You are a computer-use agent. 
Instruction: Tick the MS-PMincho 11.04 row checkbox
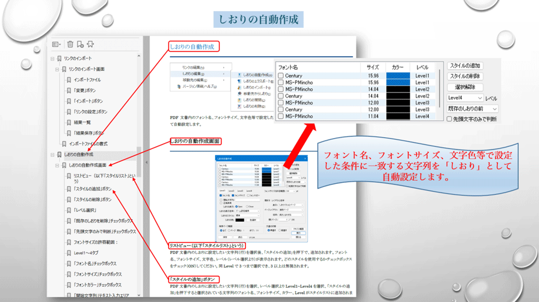click(281, 116)
